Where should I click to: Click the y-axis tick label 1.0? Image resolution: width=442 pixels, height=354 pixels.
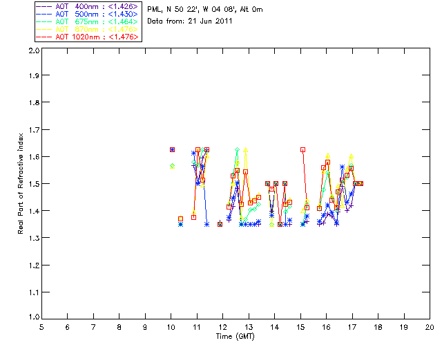[34, 317]
